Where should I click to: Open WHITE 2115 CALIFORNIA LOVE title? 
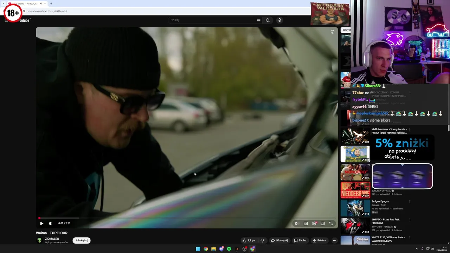point(388,239)
